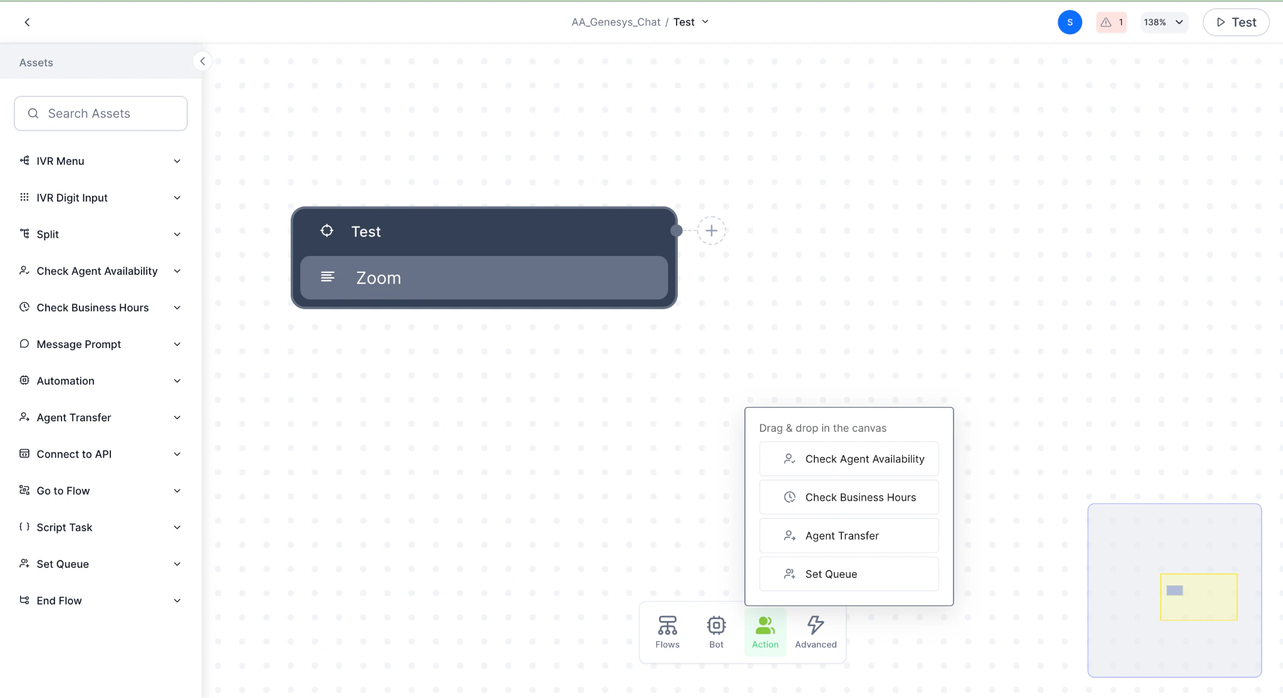Expand the Split category
This screenshot has width=1283, height=698.
[x=178, y=234]
